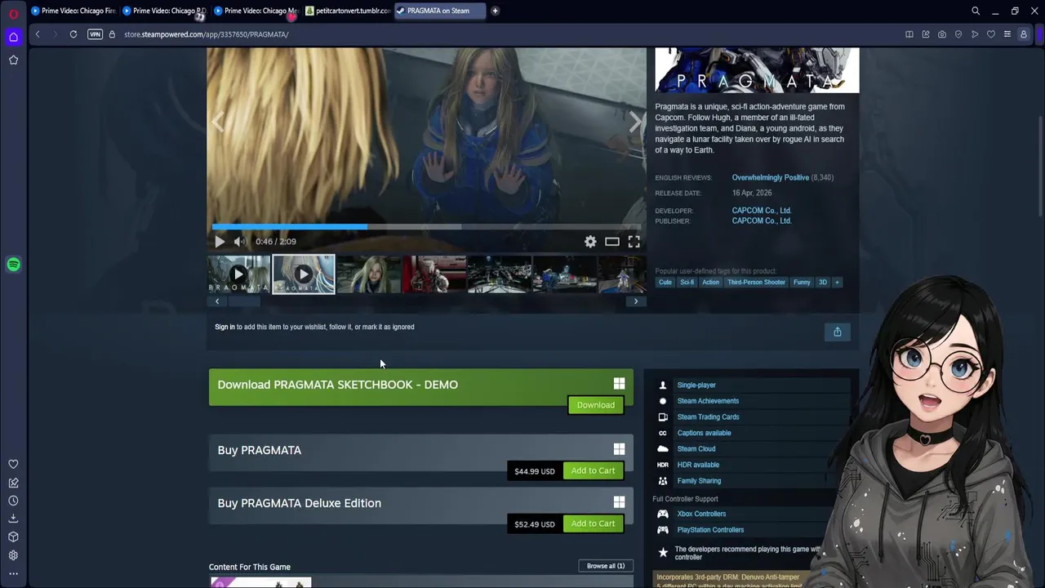Open a new tab plus button
The width and height of the screenshot is (1045, 588).
(495, 11)
